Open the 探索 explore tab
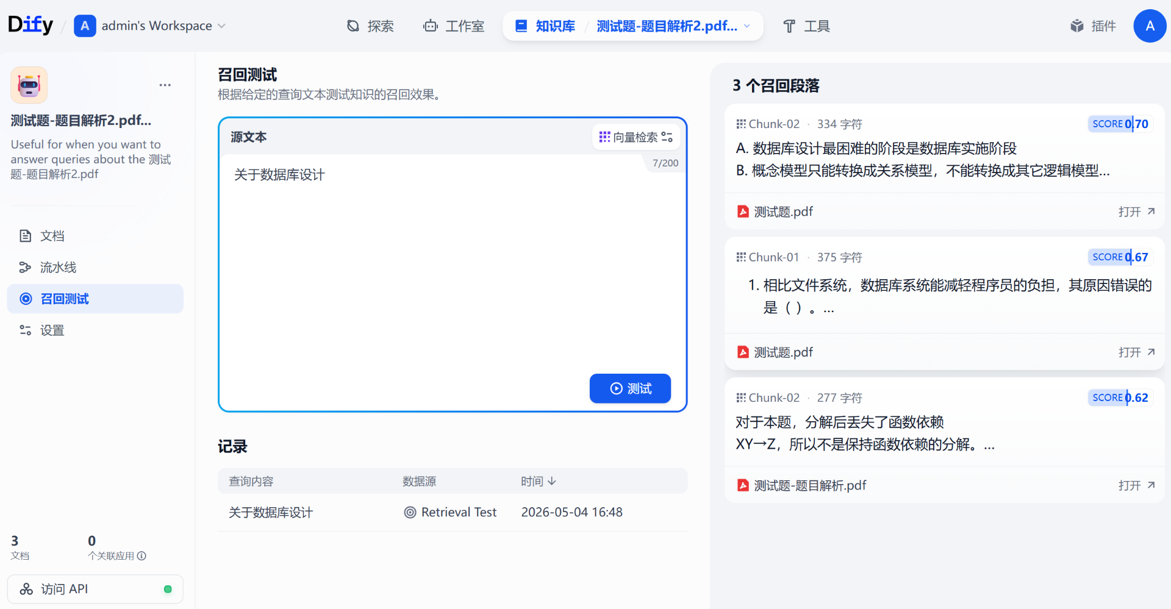 pyautogui.click(x=370, y=26)
